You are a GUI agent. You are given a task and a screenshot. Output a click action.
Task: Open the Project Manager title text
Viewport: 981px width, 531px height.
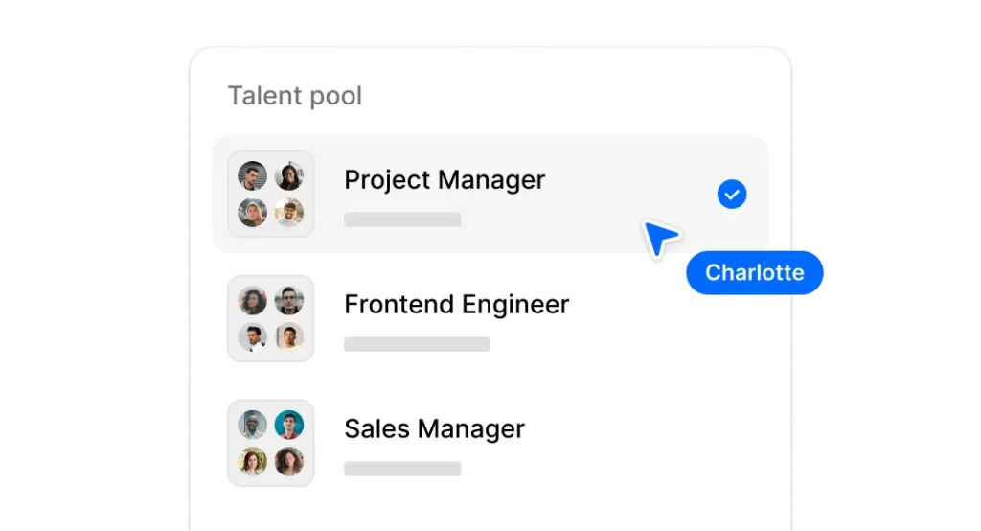pos(445,180)
